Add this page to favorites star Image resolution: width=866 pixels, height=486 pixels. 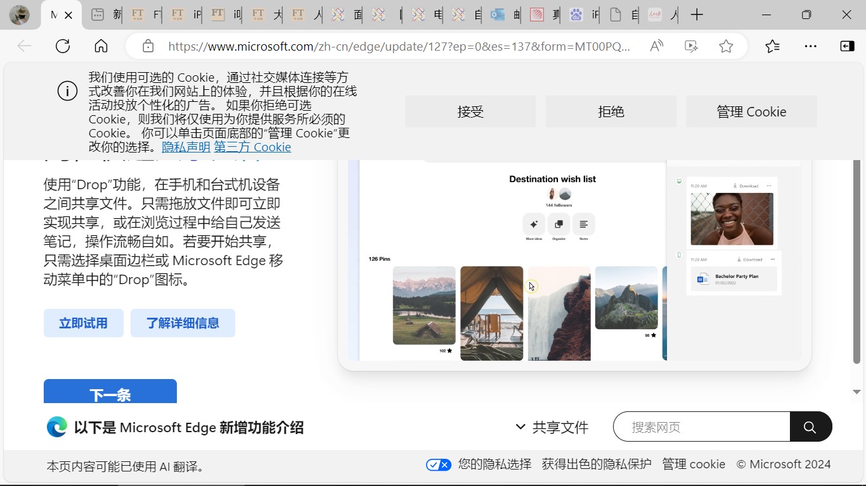click(726, 46)
